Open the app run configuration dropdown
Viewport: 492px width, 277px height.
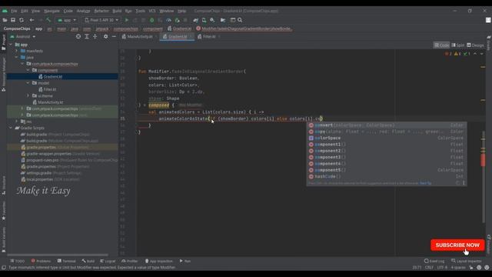click(x=67, y=20)
